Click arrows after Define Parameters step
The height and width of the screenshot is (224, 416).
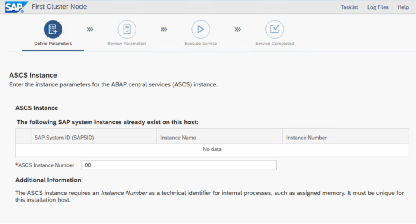tap(90, 30)
